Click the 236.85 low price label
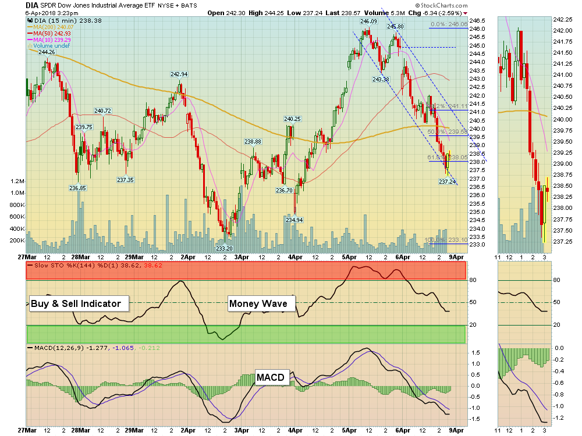 pos(77,188)
